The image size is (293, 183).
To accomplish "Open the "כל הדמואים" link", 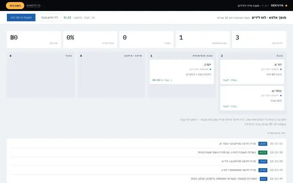I will point(33,6).
